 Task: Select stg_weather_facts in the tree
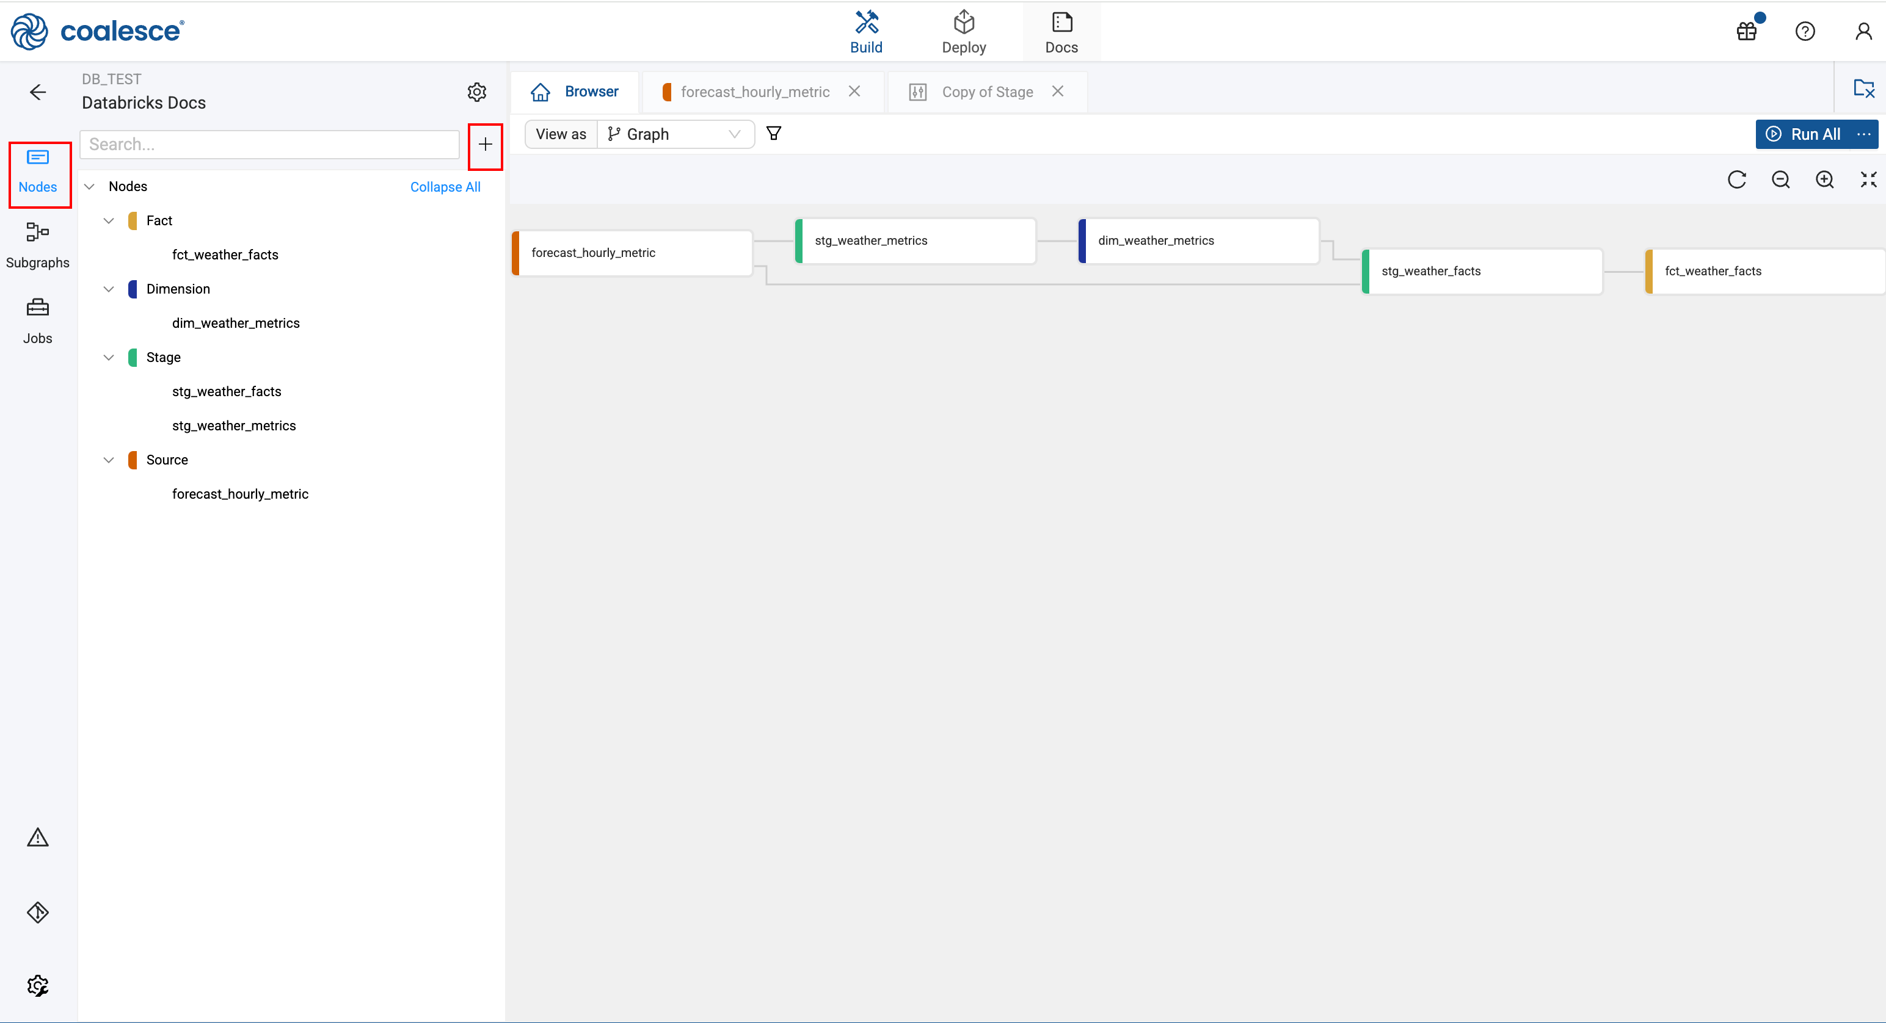(x=226, y=391)
